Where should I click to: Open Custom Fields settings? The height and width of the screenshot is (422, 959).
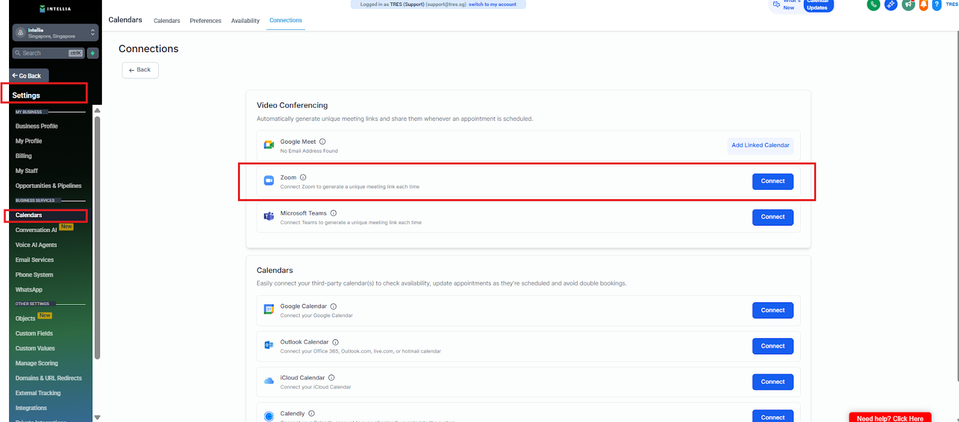[34, 334]
